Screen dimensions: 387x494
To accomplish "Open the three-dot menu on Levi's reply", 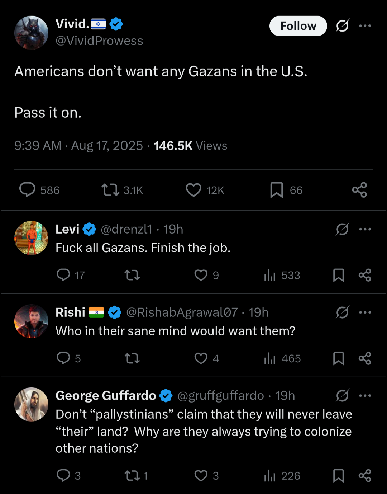I will point(365,229).
